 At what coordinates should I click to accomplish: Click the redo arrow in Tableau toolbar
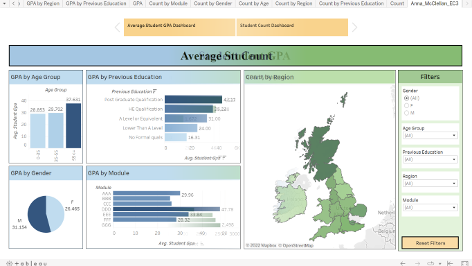[x=417, y=263]
